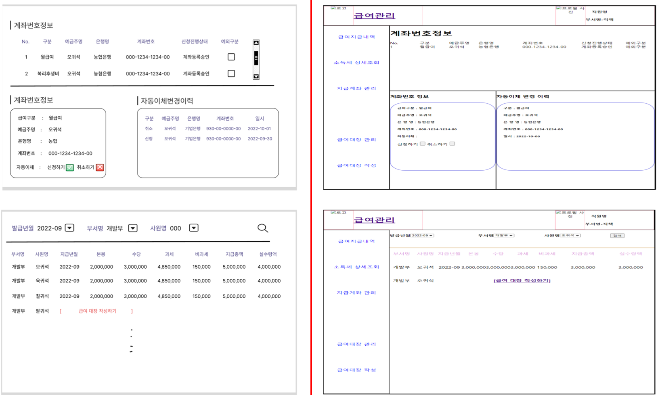Click the 은행명 : 농협 line in mockup detail box
Image resolution: width=660 pixels, height=395 pixels.
[x=37, y=141]
